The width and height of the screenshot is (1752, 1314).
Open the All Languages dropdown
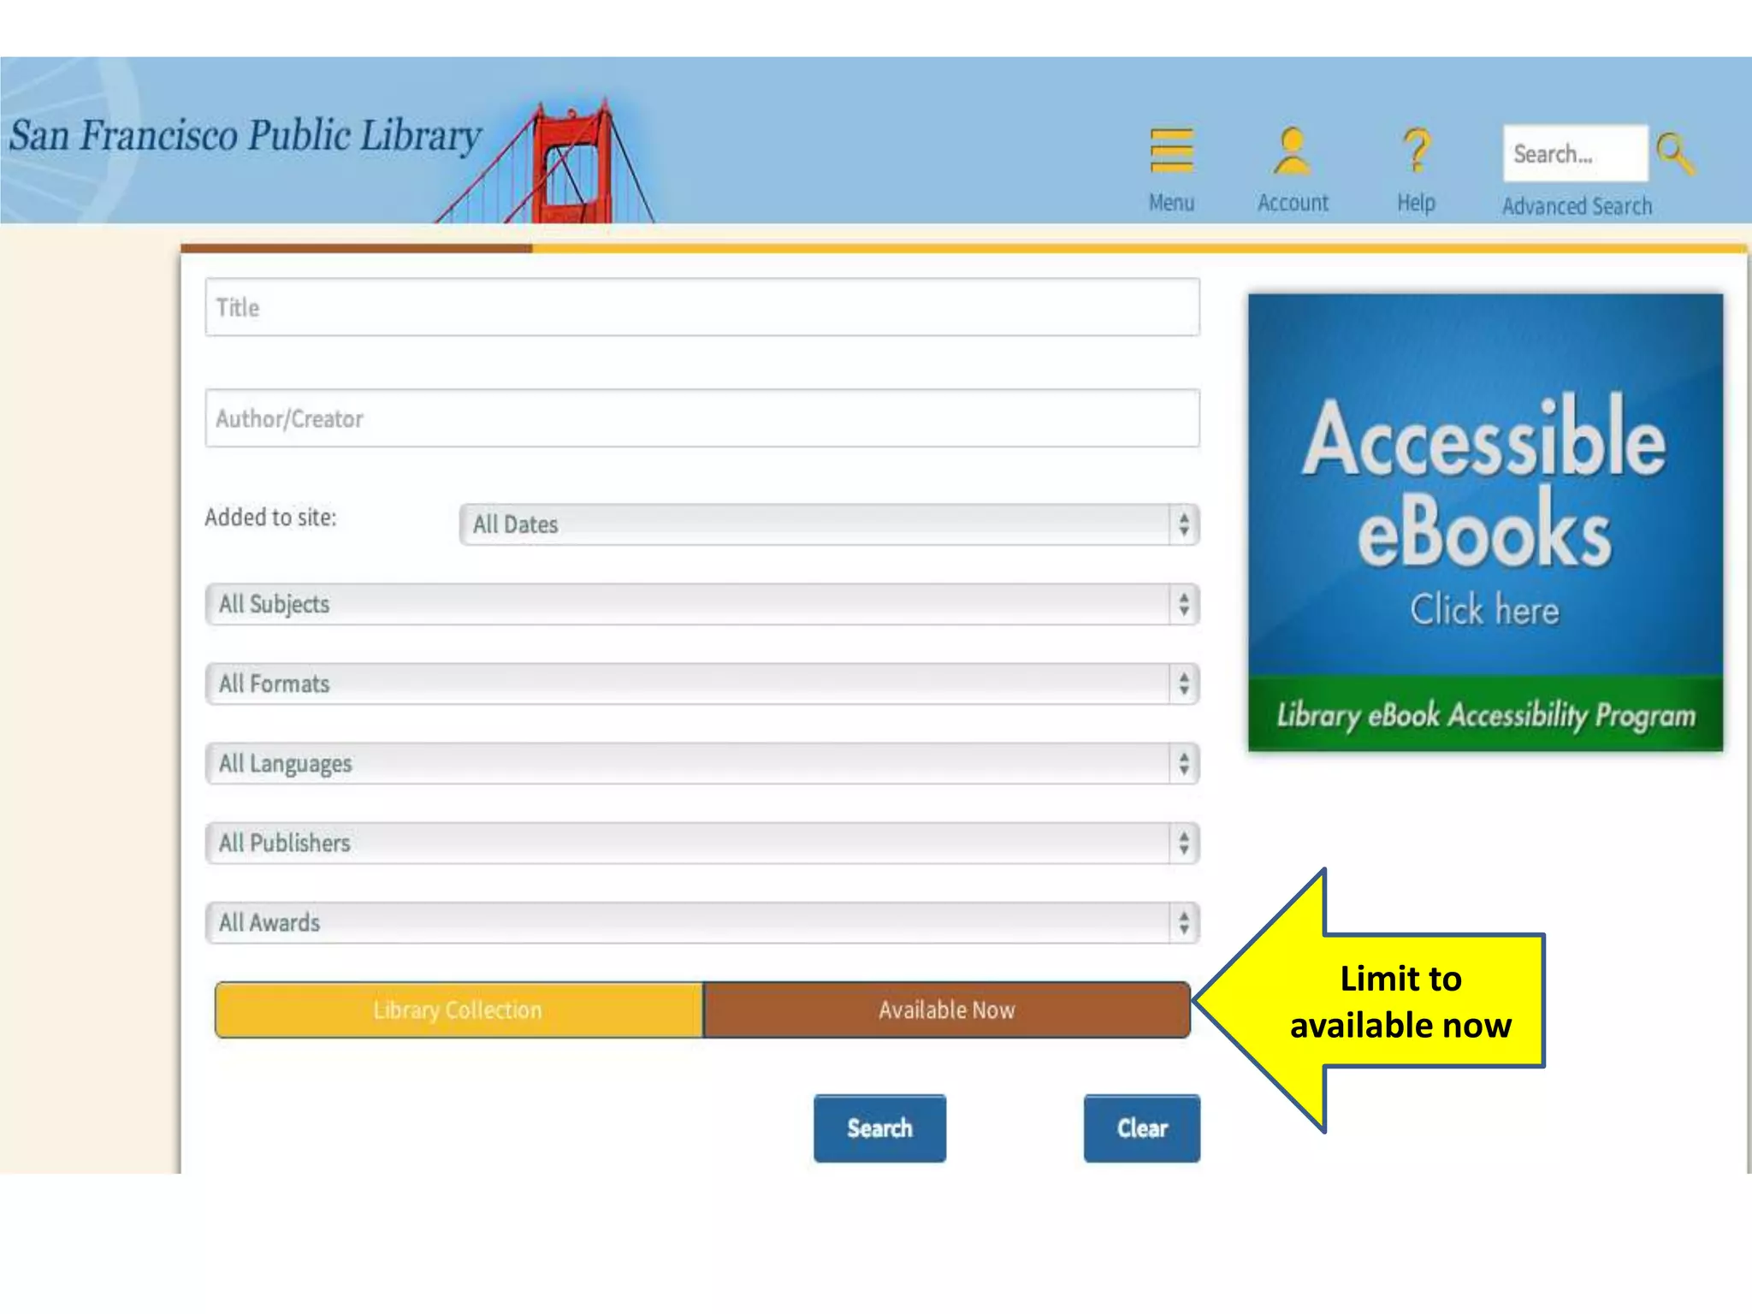click(701, 763)
